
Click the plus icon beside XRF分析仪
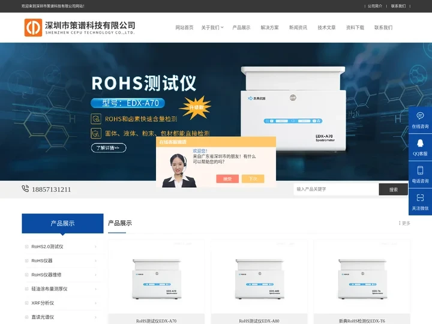tap(27, 303)
